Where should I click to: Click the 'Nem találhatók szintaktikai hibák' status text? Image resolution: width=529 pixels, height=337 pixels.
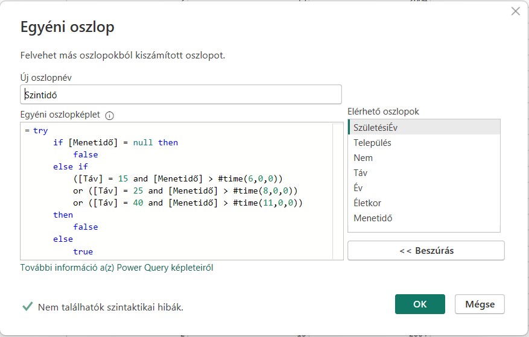pos(110,307)
